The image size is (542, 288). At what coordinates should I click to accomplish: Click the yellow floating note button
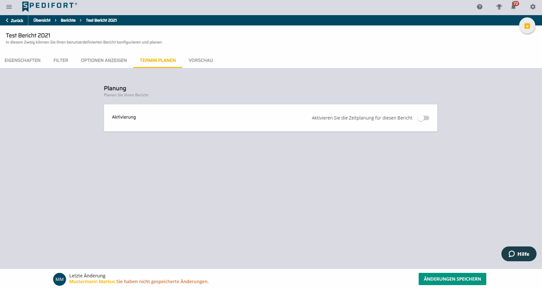[x=527, y=26]
